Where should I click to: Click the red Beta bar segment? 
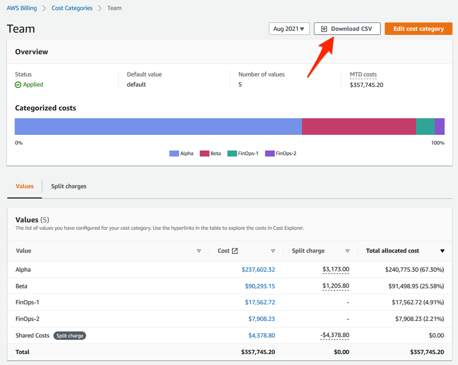tap(359, 127)
